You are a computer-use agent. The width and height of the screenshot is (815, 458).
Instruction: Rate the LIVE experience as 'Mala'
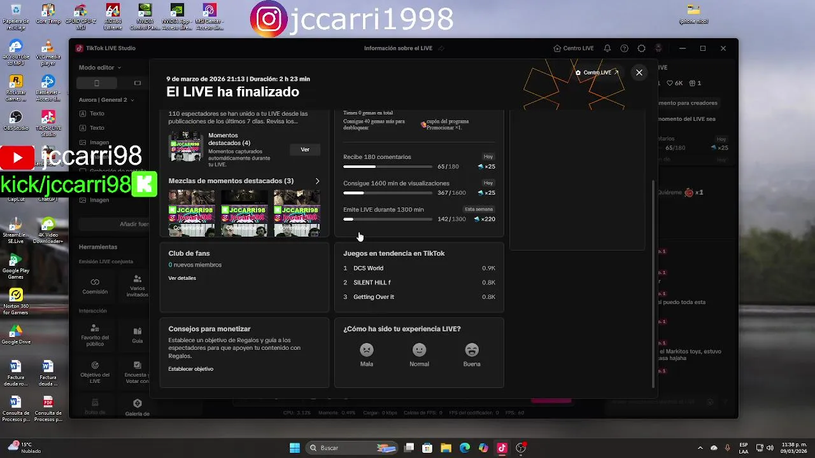[x=367, y=355]
